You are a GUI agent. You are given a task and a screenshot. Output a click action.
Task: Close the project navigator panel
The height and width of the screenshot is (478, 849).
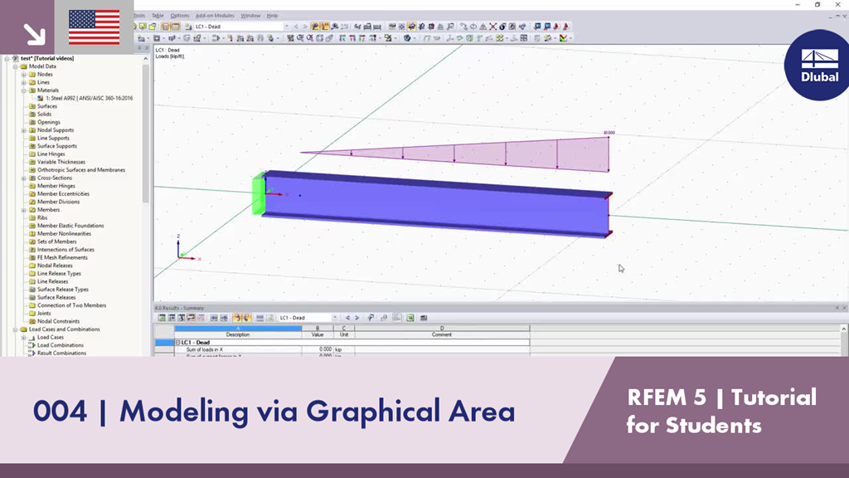146,48
